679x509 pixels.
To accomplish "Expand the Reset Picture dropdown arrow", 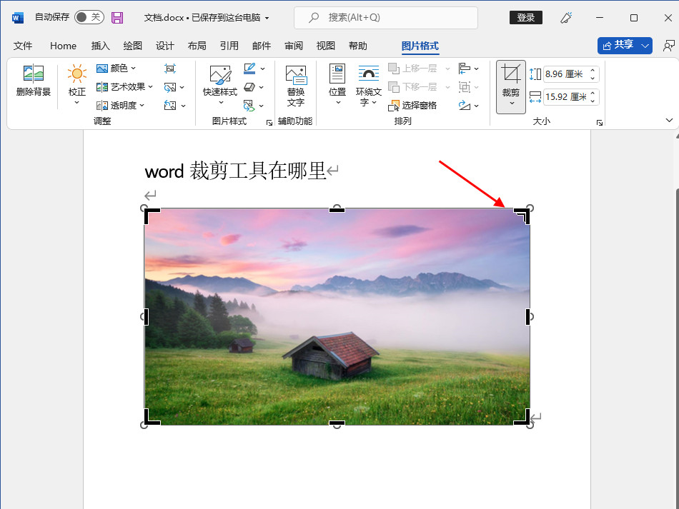I will (183, 106).
